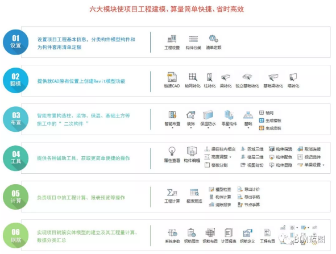Choose the 轴网转化 grid convert tool
The image size is (336, 254).
point(192,80)
